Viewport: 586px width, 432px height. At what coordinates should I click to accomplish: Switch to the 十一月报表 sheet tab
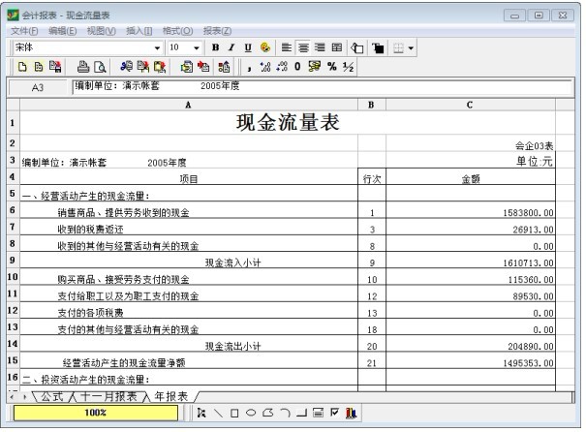coord(108,397)
